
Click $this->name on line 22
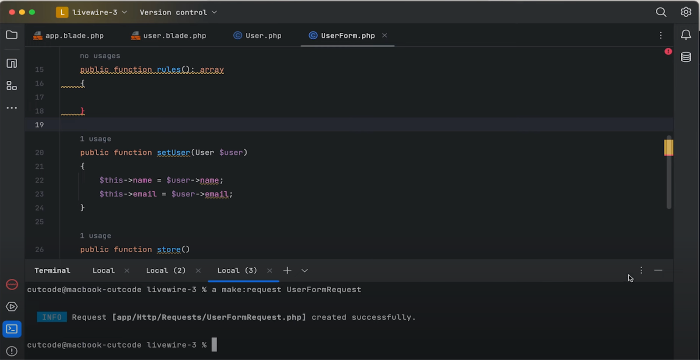(x=126, y=180)
